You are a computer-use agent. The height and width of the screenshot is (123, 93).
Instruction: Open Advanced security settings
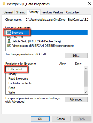click(76, 99)
